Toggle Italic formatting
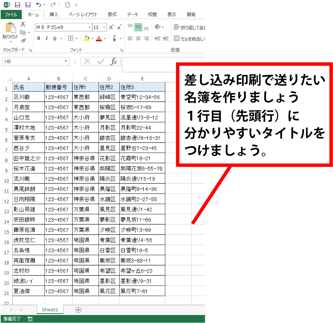The width and height of the screenshot is (333, 323). 47,39
